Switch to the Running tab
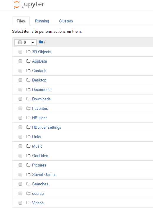This screenshot has height=222, width=153. click(42, 21)
